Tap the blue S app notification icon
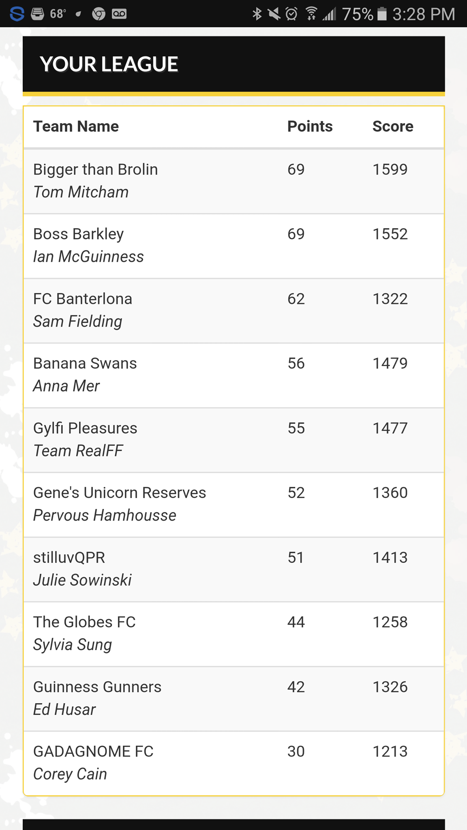Screen dimensions: 467x830 (x=17, y=14)
